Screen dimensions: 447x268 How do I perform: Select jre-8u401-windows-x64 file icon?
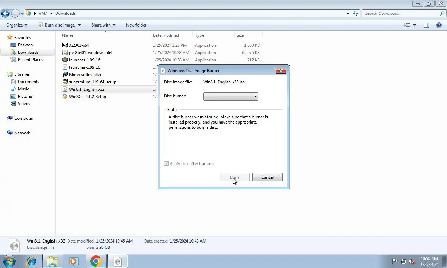point(65,53)
